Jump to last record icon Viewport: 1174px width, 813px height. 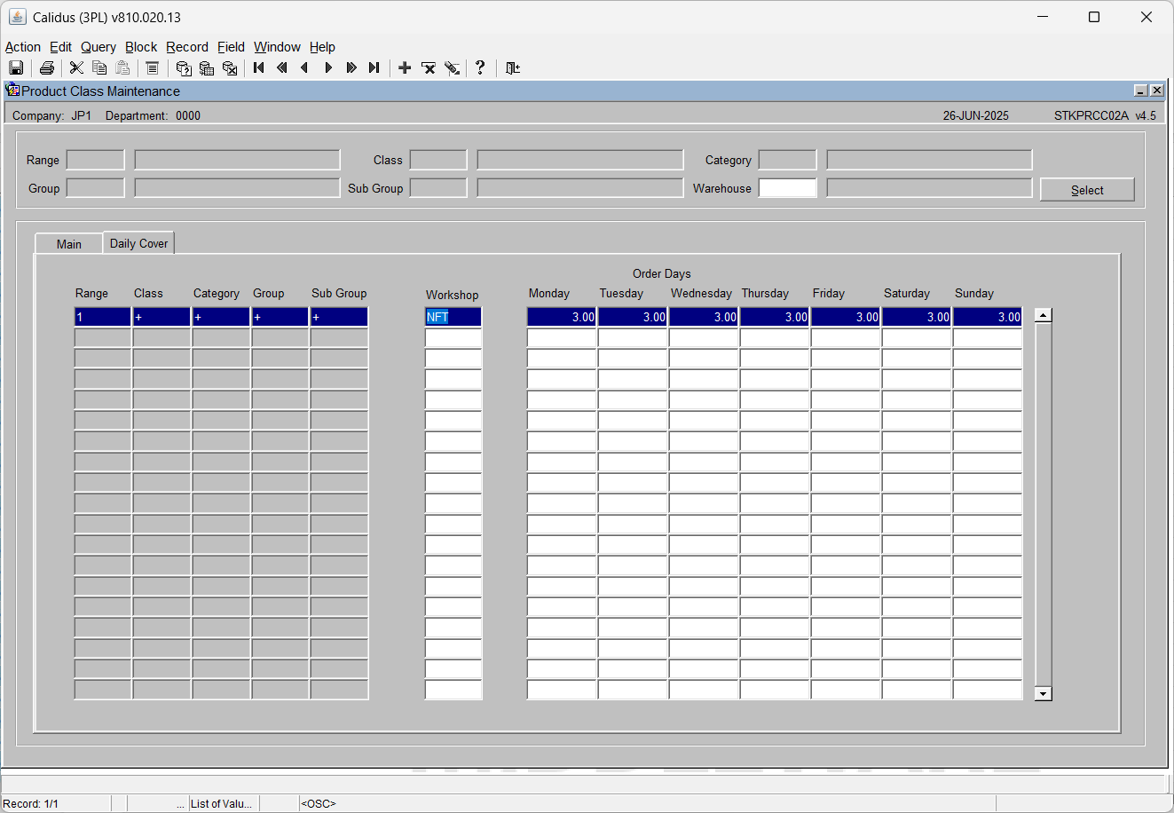click(x=374, y=67)
